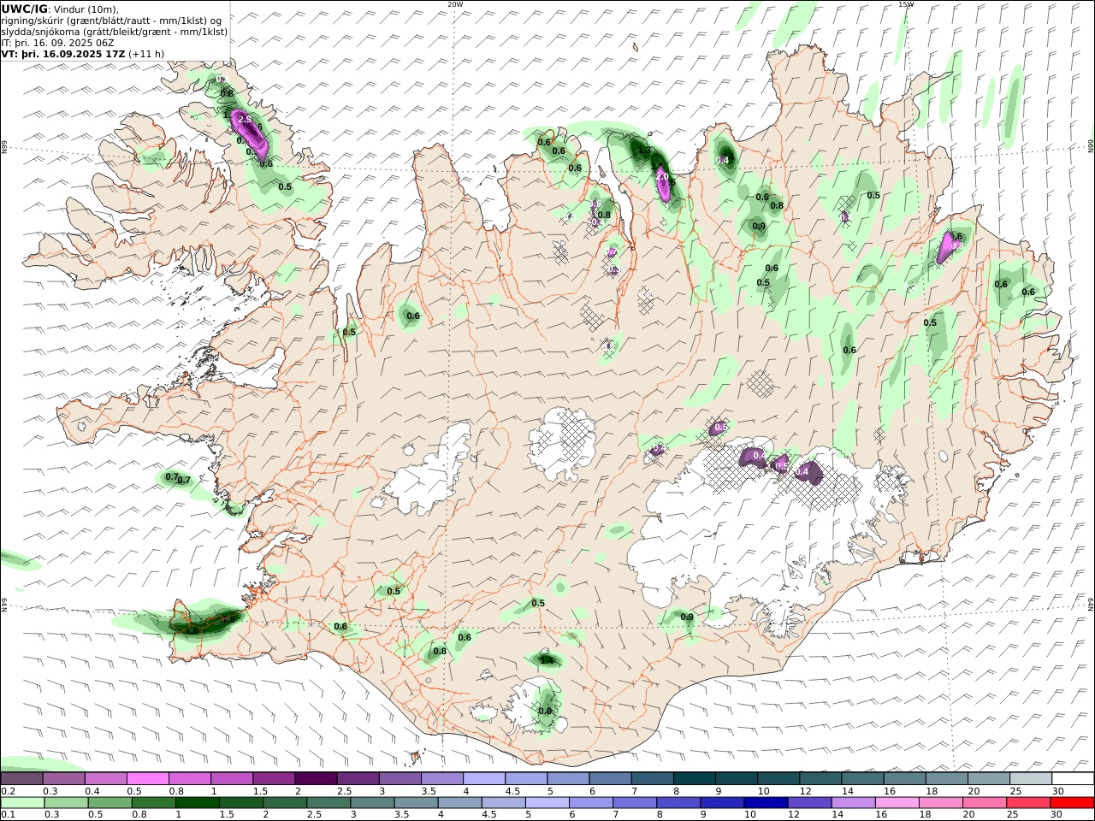Screen dimensions: 1095x821
Task: Select the bright pink 0.5 snow legend swatch
Action: pyautogui.click(x=147, y=778)
